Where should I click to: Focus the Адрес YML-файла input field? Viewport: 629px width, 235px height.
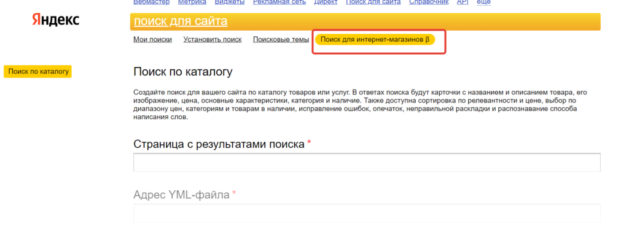pyautogui.click(x=367, y=213)
